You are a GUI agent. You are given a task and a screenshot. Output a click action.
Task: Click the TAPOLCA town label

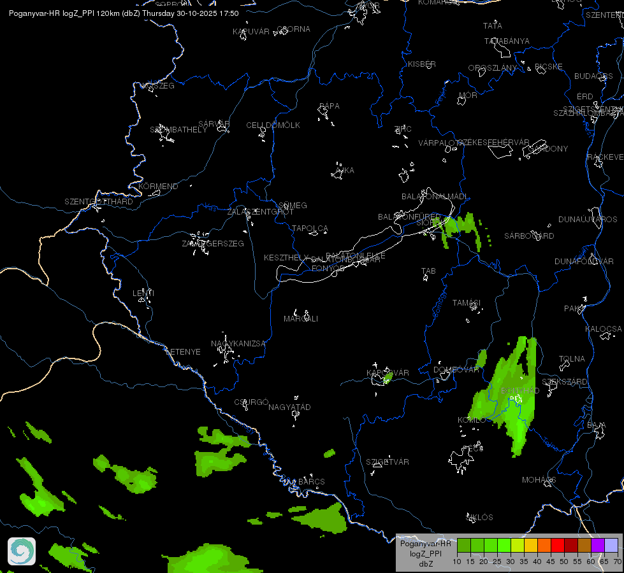pyautogui.click(x=310, y=229)
